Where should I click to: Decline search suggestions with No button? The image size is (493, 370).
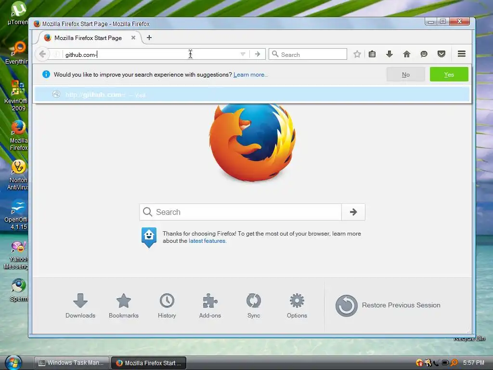coord(405,75)
